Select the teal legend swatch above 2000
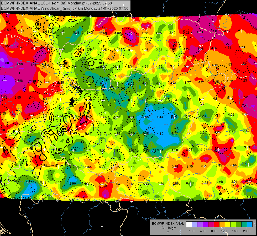Image resolution: width=257 pixels, height=236 pixels. click(x=244, y=224)
